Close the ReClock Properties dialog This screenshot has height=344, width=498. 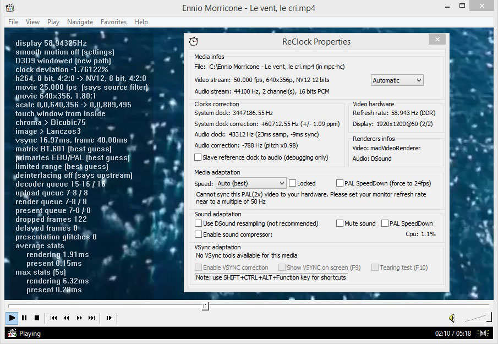437,40
